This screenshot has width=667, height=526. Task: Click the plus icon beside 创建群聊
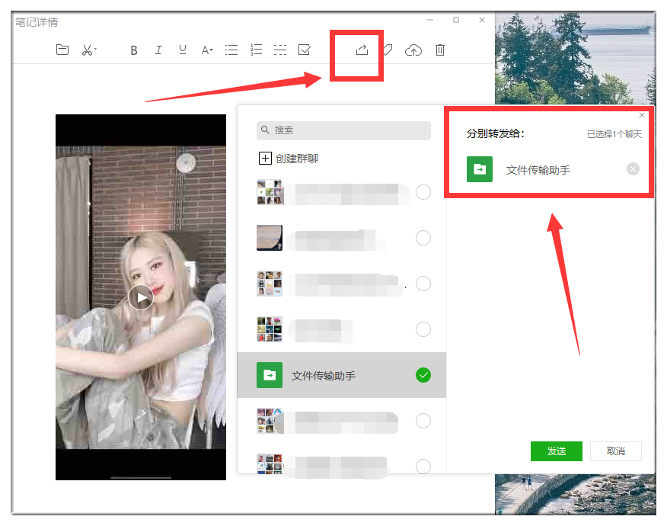point(265,159)
